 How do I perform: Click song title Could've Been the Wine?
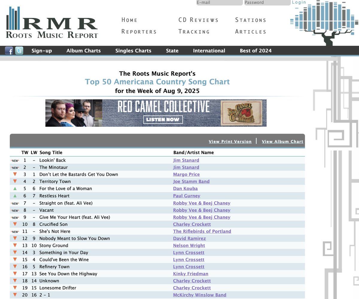pos(64,260)
